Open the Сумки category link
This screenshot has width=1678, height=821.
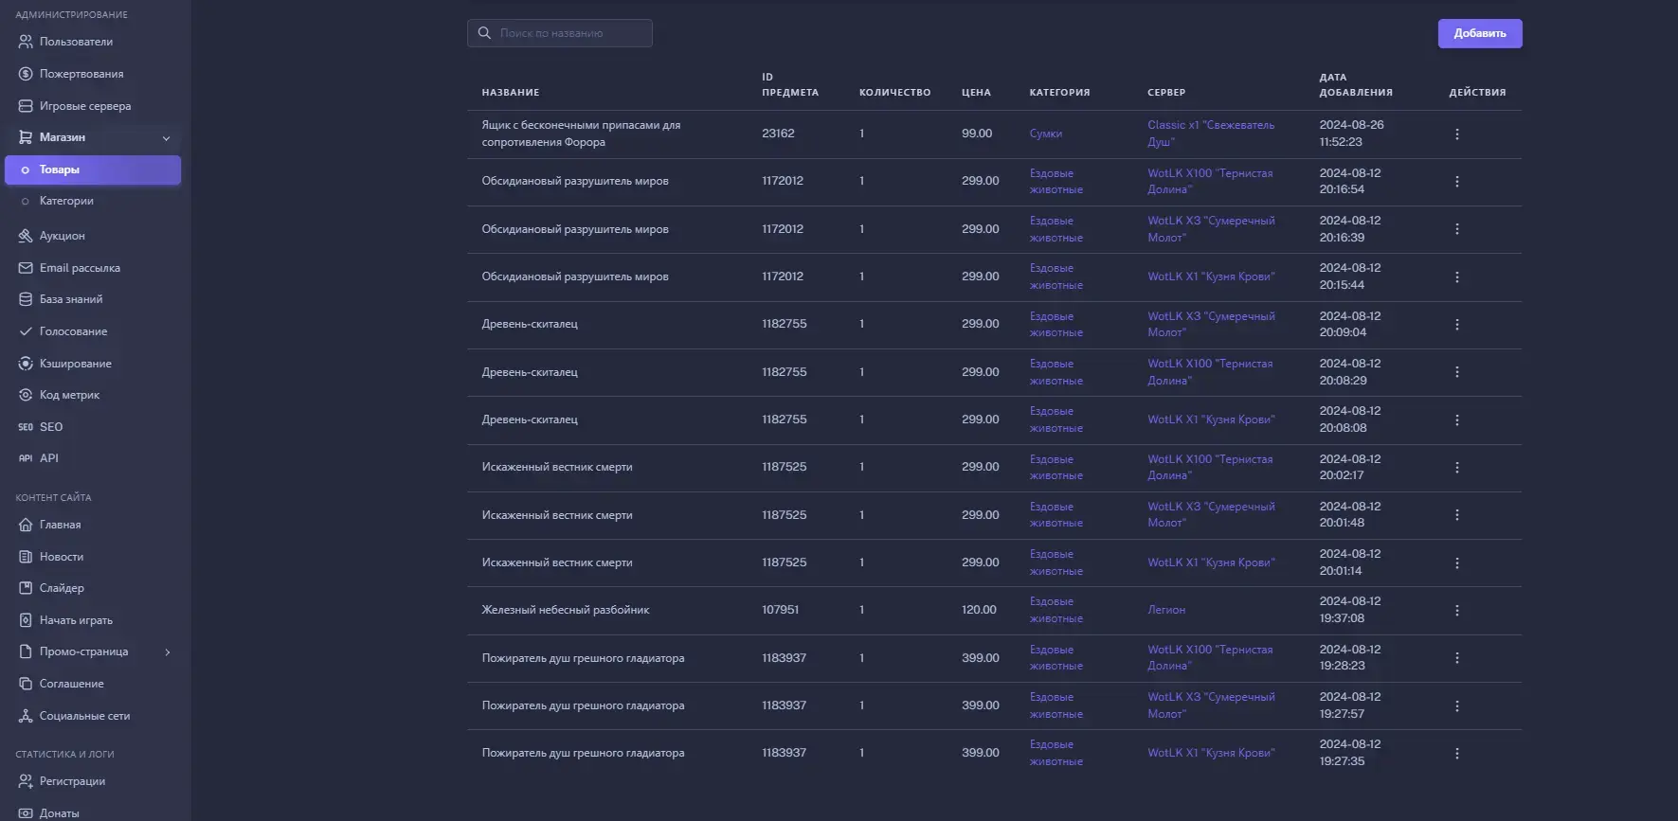[x=1045, y=134]
